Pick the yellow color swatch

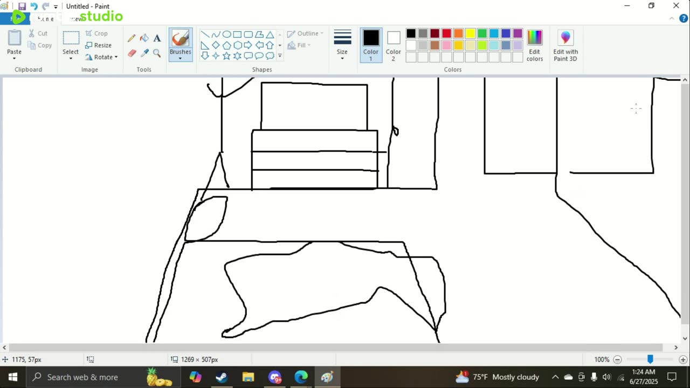pyautogui.click(x=470, y=33)
